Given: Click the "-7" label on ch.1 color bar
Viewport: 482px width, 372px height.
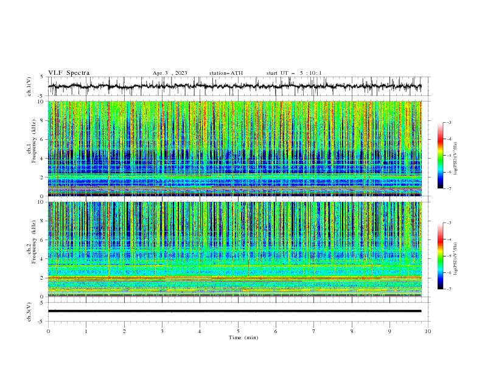Looking at the screenshot, I should [449, 188].
